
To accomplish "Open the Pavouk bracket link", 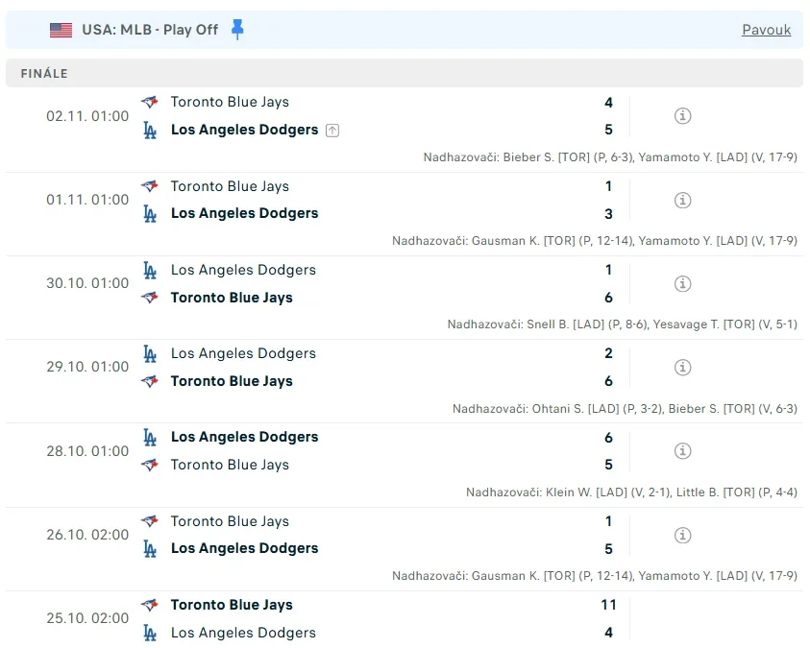I will click(x=766, y=30).
